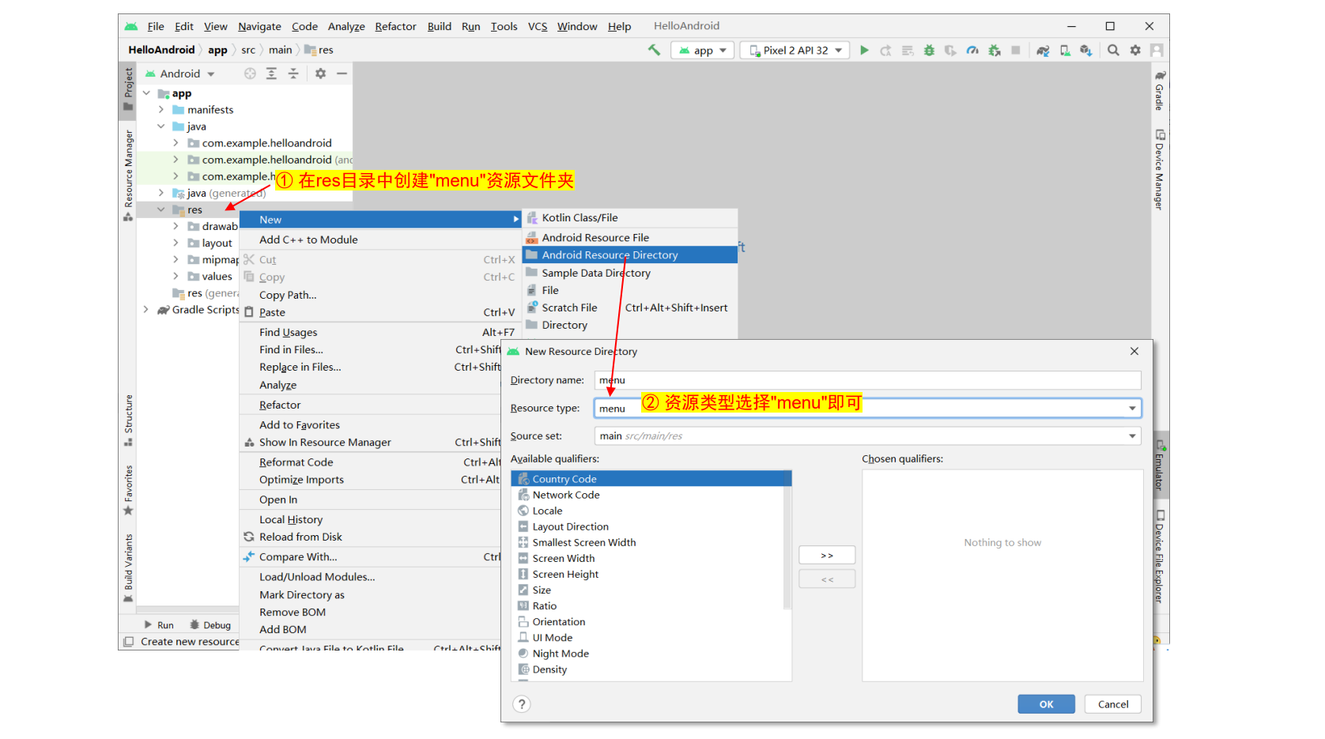The height and width of the screenshot is (739, 1325).
Task: Select Screen Width qualifier
Action: [x=648, y=558]
